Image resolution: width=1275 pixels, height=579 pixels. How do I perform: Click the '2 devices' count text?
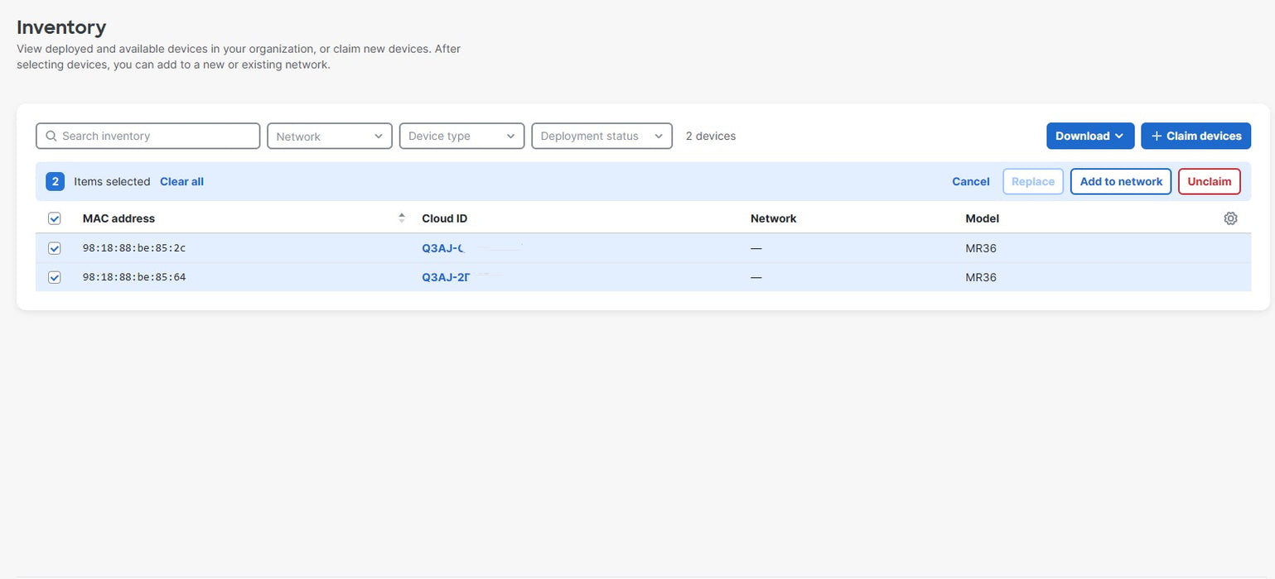click(711, 136)
